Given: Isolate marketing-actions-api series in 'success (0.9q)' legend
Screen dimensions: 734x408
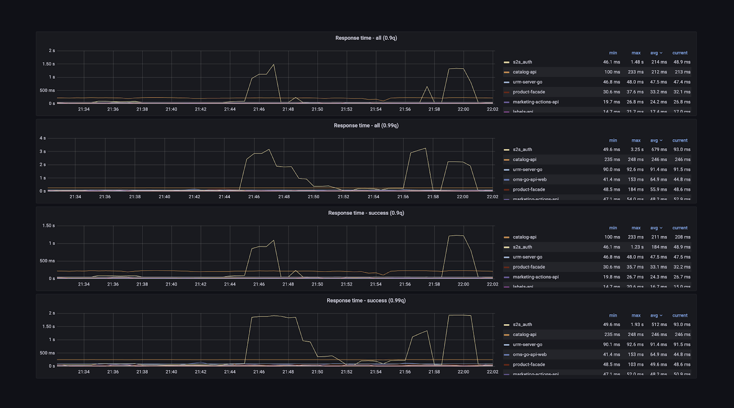Looking at the screenshot, I should click(536, 277).
